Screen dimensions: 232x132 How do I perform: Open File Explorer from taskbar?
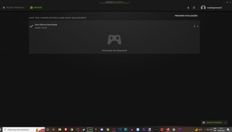tap(60, 129)
